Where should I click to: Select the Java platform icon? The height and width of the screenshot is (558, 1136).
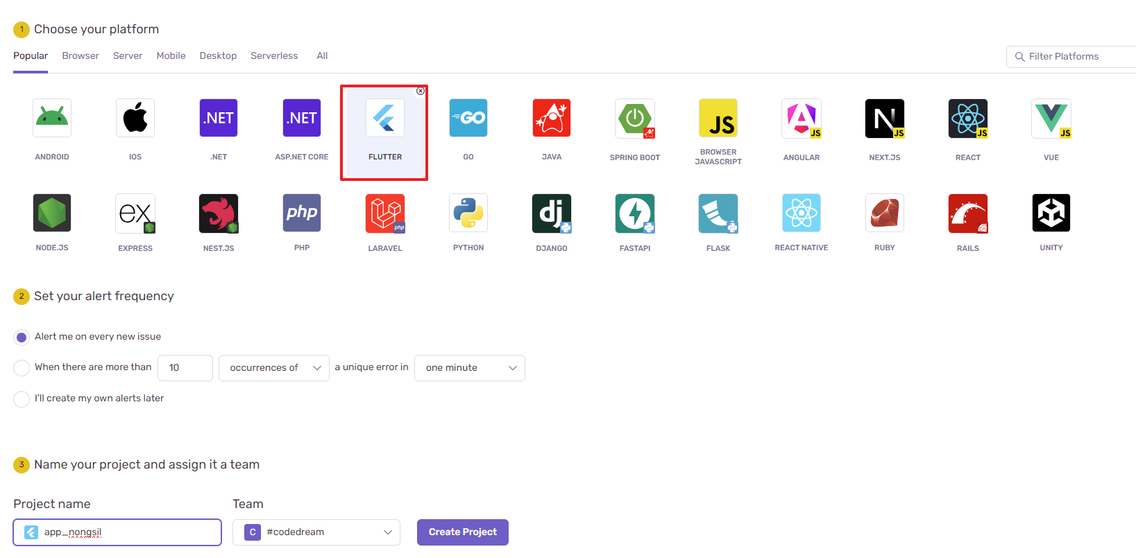tap(552, 118)
